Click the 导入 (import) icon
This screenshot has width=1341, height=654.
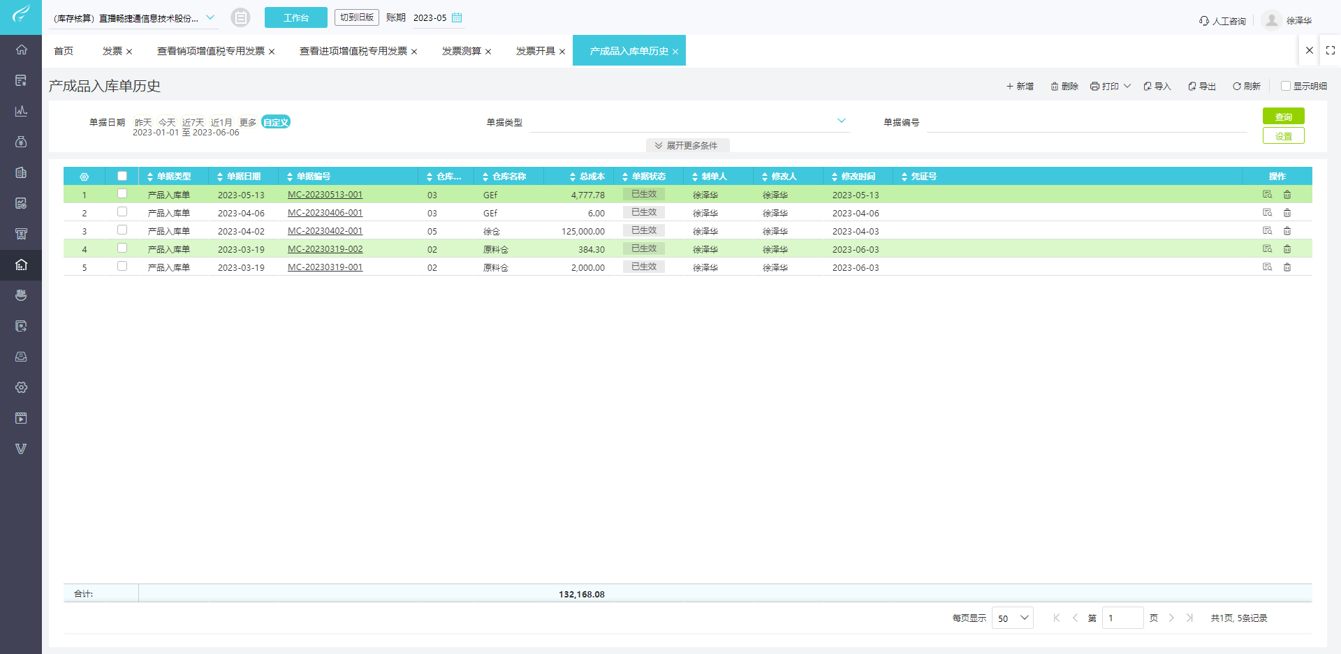pos(1157,85)
